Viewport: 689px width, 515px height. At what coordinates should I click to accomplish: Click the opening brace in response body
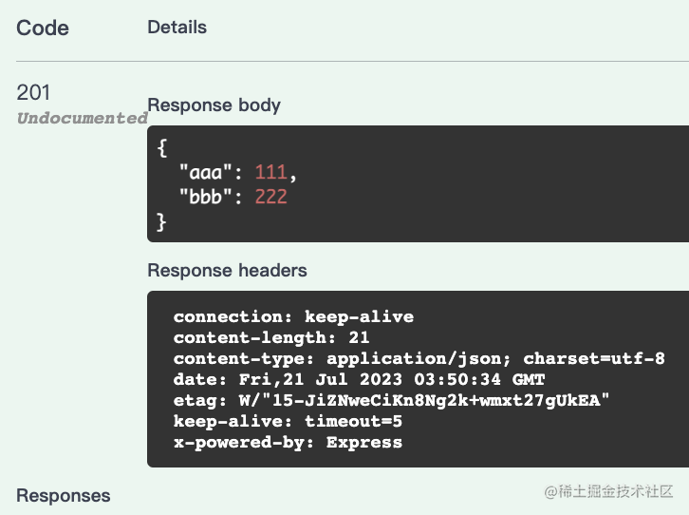(162, 148)
